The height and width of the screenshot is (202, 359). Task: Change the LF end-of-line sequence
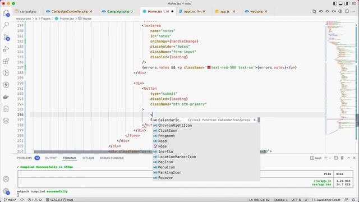[306, 200]
